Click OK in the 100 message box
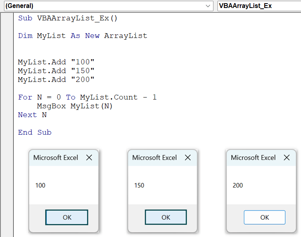Screen dimensions: 301x237 pyautogui.click(x=67, y=217)
